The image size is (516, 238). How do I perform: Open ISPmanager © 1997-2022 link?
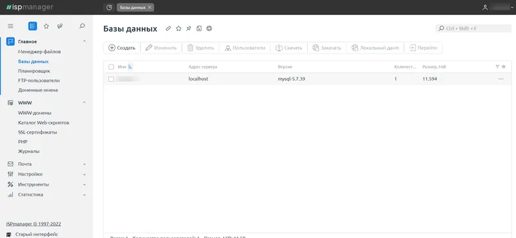pos(34,224)
